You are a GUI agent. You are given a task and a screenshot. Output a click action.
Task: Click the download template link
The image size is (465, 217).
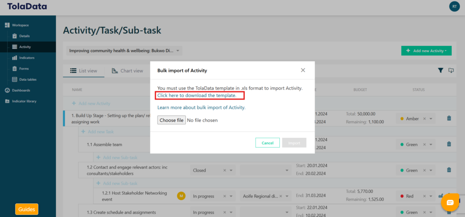point(197,96)
